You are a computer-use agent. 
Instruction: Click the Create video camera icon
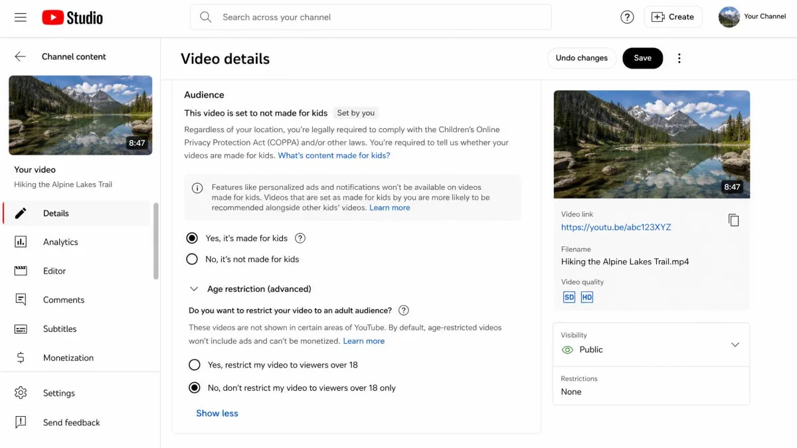tap(658, 17)
